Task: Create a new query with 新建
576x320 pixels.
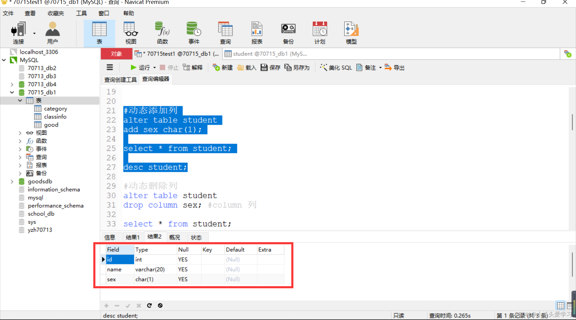Action: tap(223, 68)
